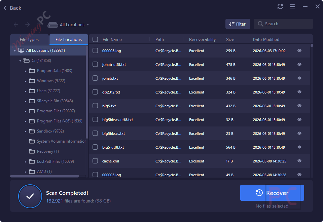Viewport: 323px width, 222px height.
Task: Preview big5hkscs-utf8.txt with eye icon
Action: click(x=299, y=119)
